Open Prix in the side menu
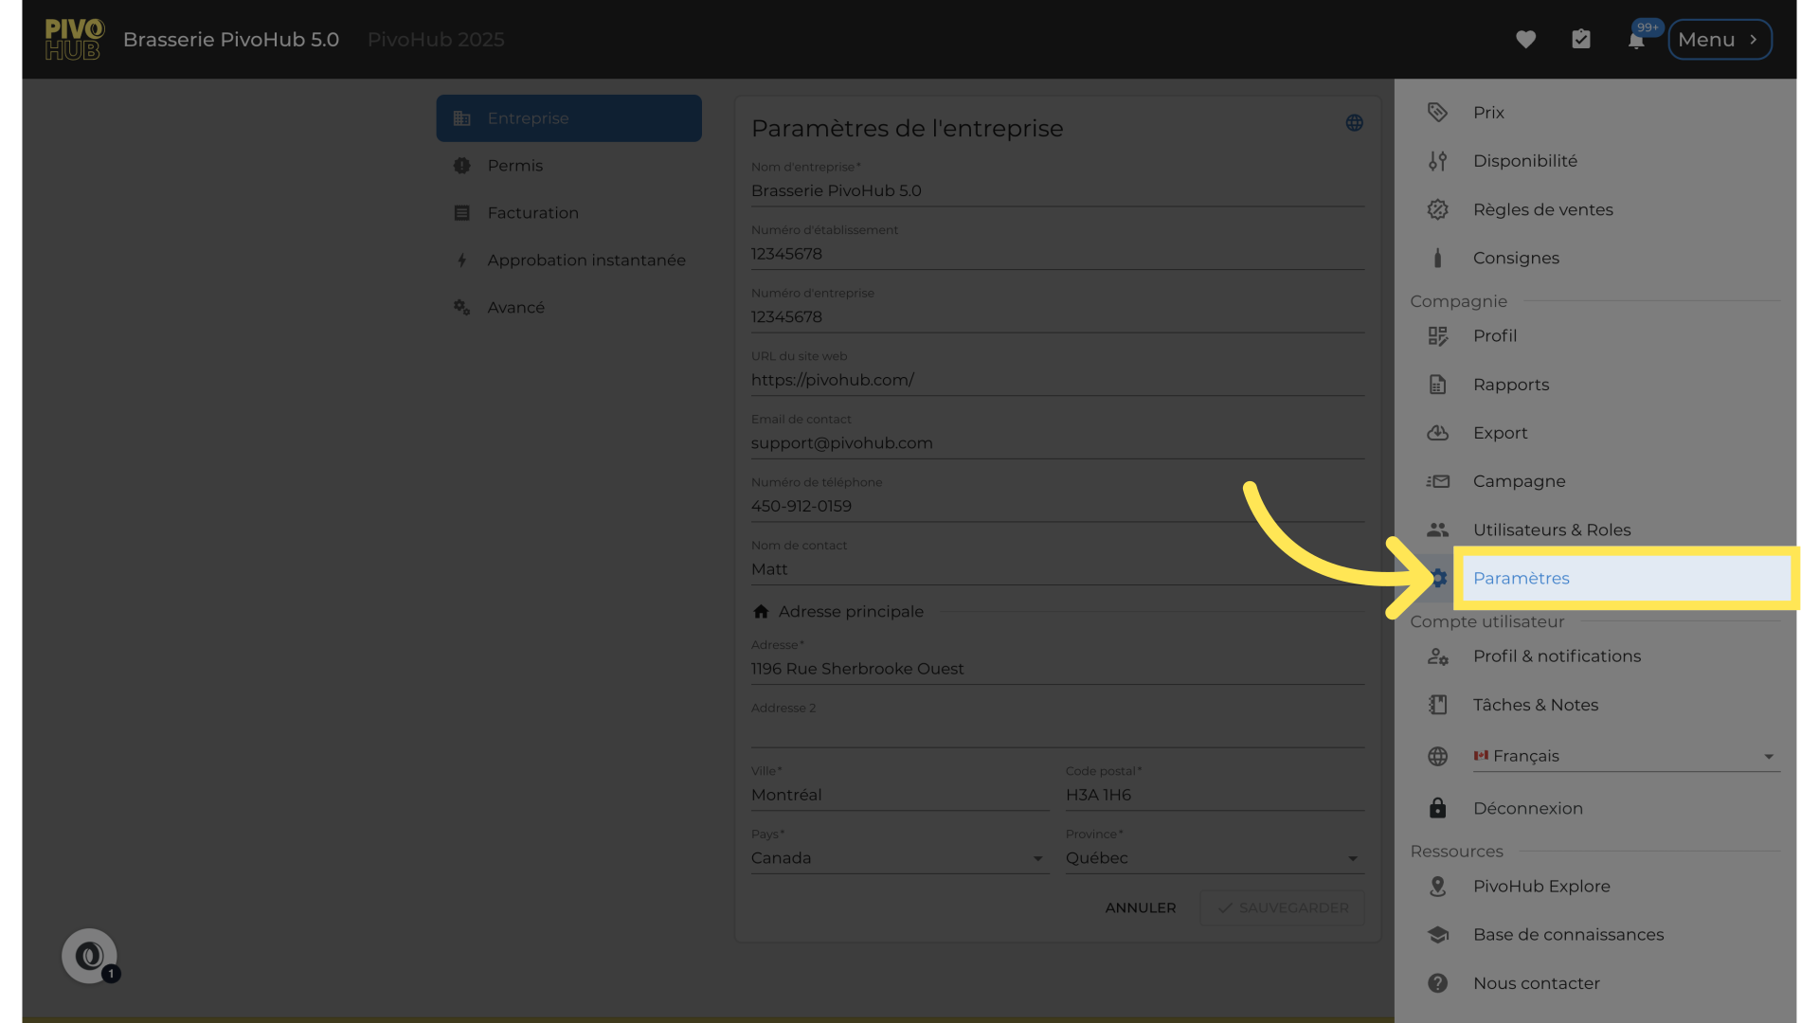The image size is (1819, 1023). [x=1594, y=113]
